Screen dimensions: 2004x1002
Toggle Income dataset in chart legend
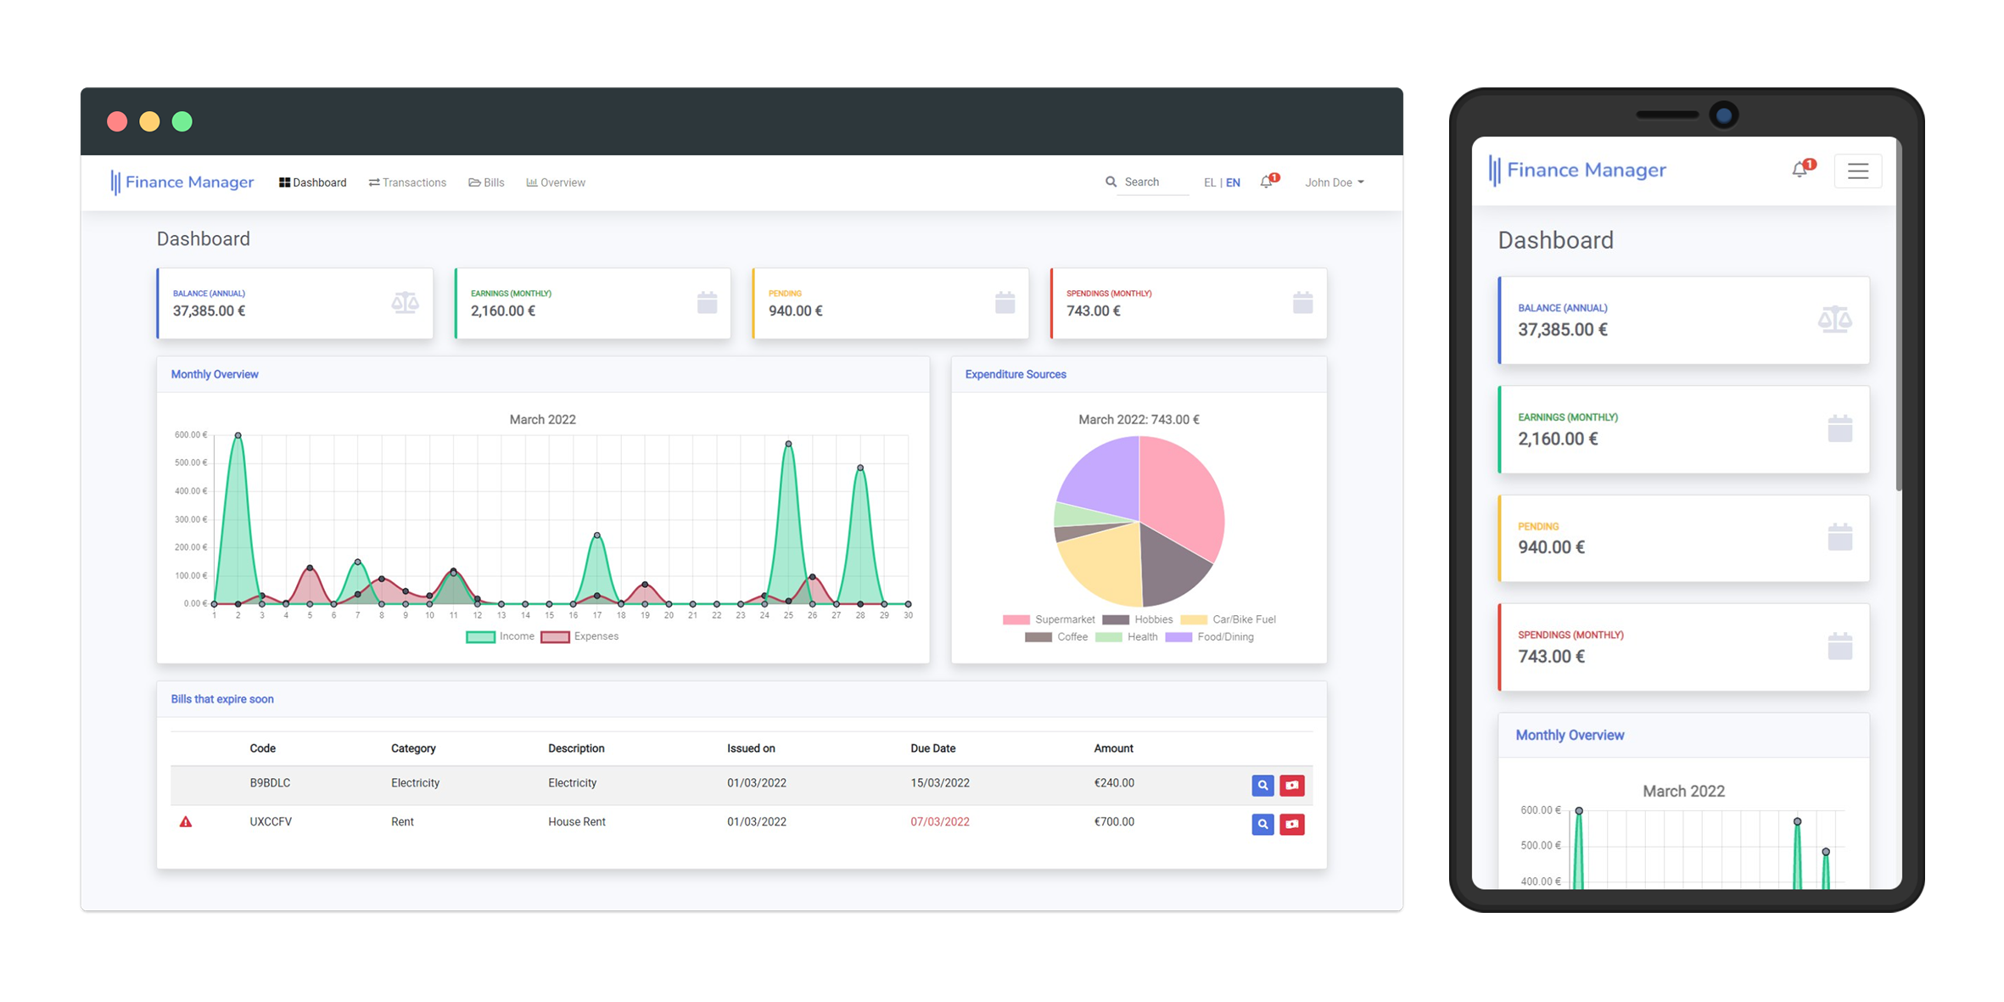pos(501,636)
